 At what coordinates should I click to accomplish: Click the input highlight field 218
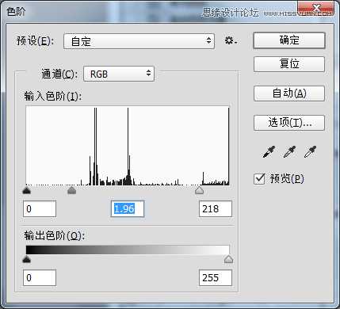point(216,208)
